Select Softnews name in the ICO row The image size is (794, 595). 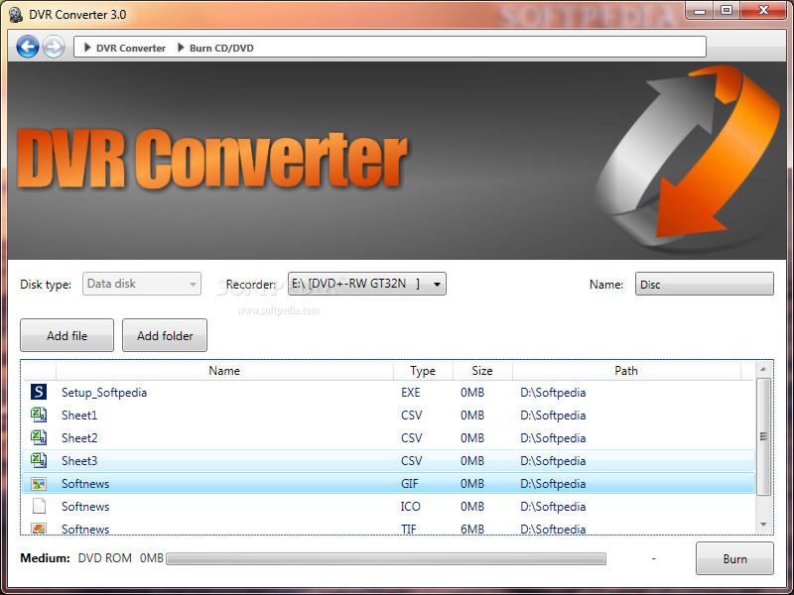[85, 507]
